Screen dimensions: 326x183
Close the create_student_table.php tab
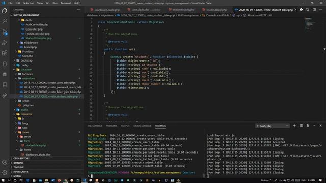coord(295,10)
